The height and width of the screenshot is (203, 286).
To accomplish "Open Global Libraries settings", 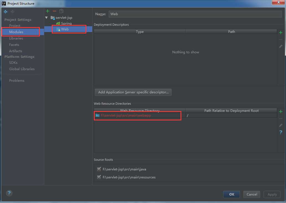I will (x=22, y=69).
